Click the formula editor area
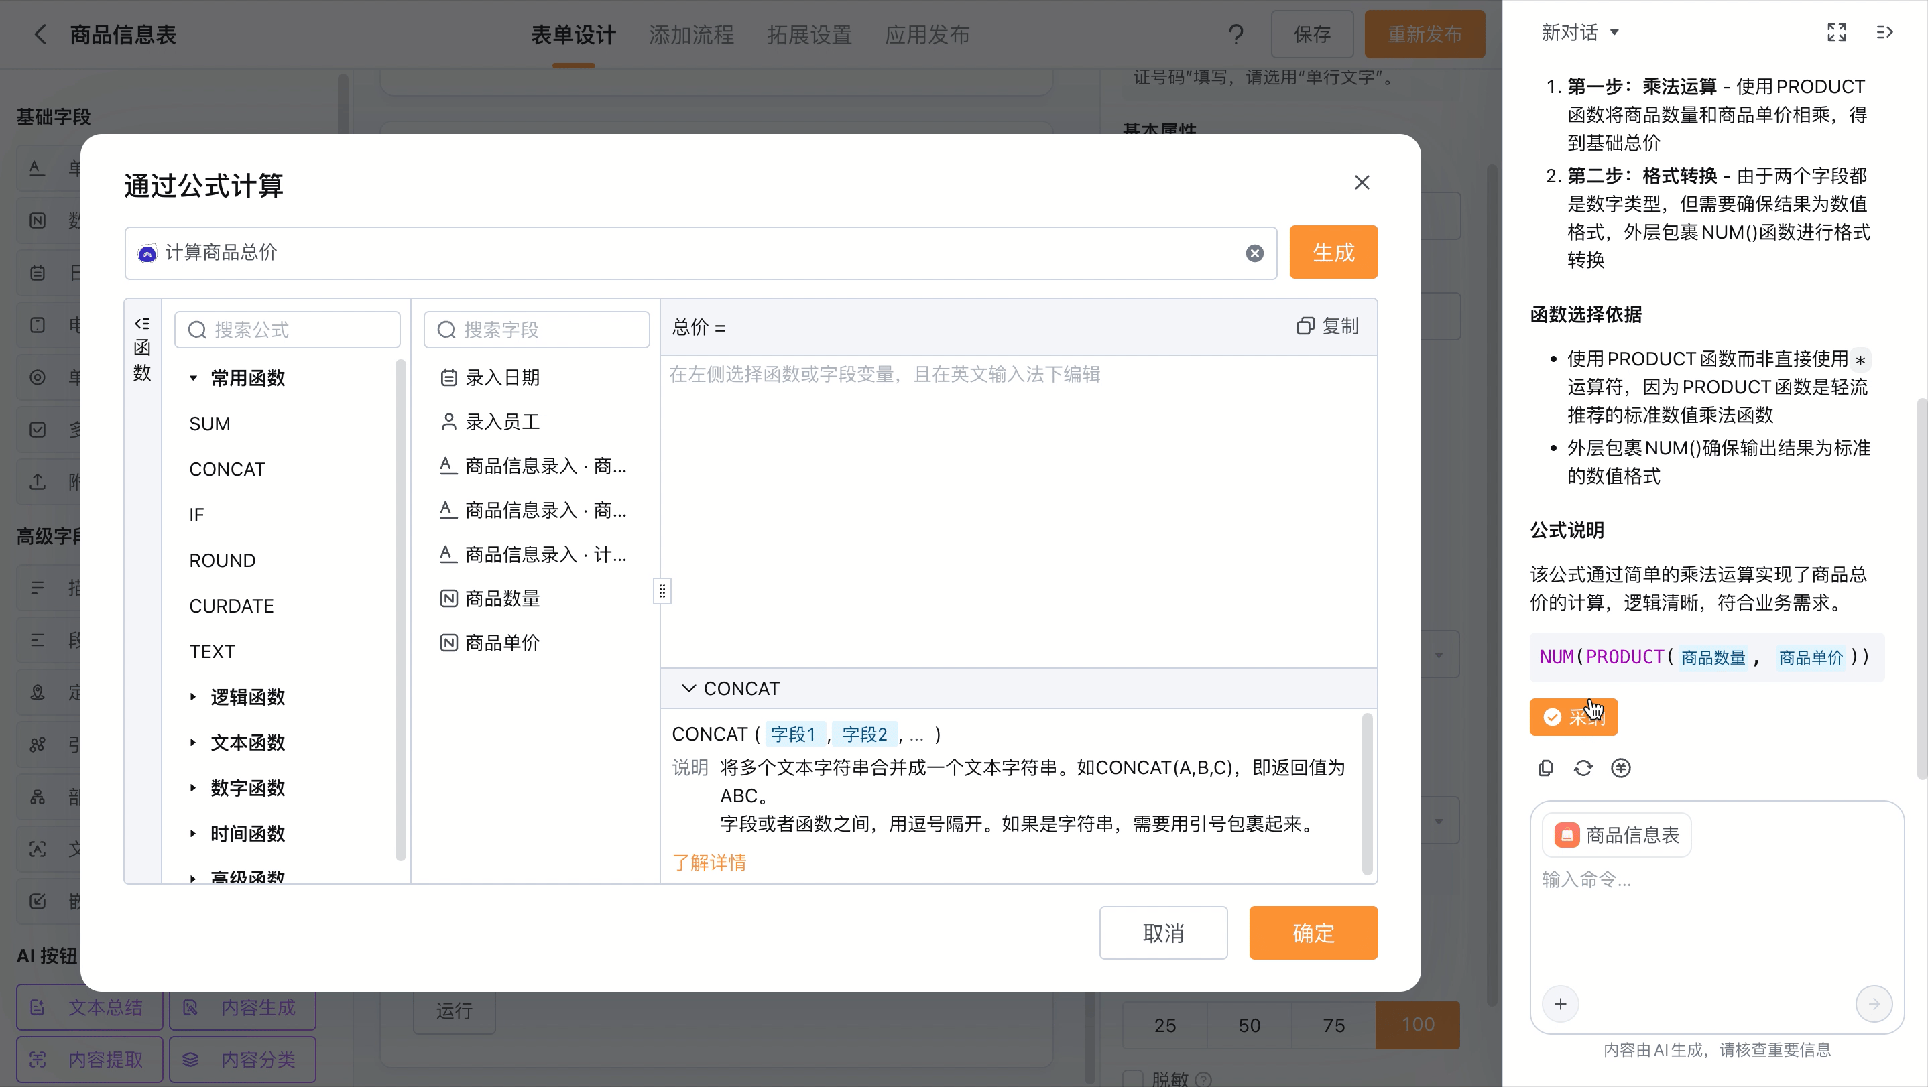Image resolution: width=1928 pixels, height=1087 pixels. pyautogui.click(x=1018, y=512)
